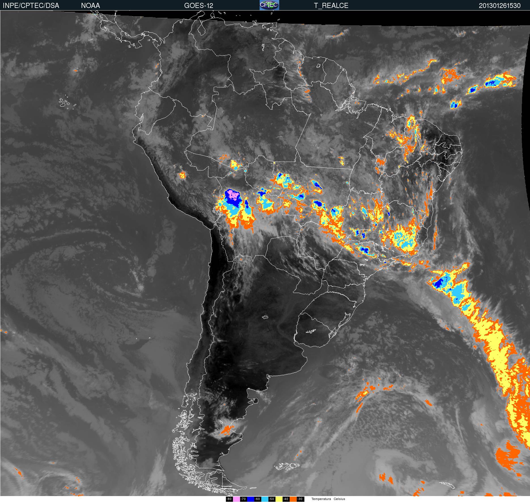Image resolution: width=530 pixels, height=502 pixels.
Task: Click the T_REALCE product label
Action: point(331,6)
